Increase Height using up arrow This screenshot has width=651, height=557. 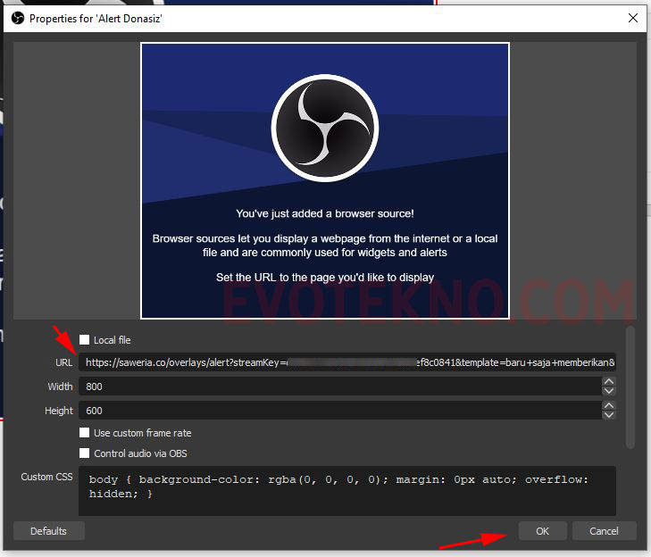pos(609,406)
